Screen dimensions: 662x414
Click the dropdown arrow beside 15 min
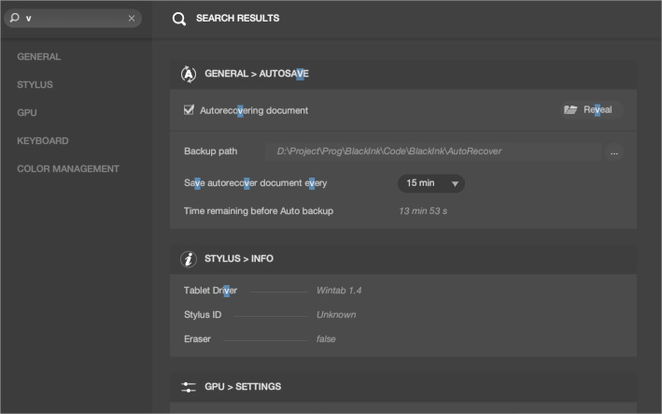point(455,184)
